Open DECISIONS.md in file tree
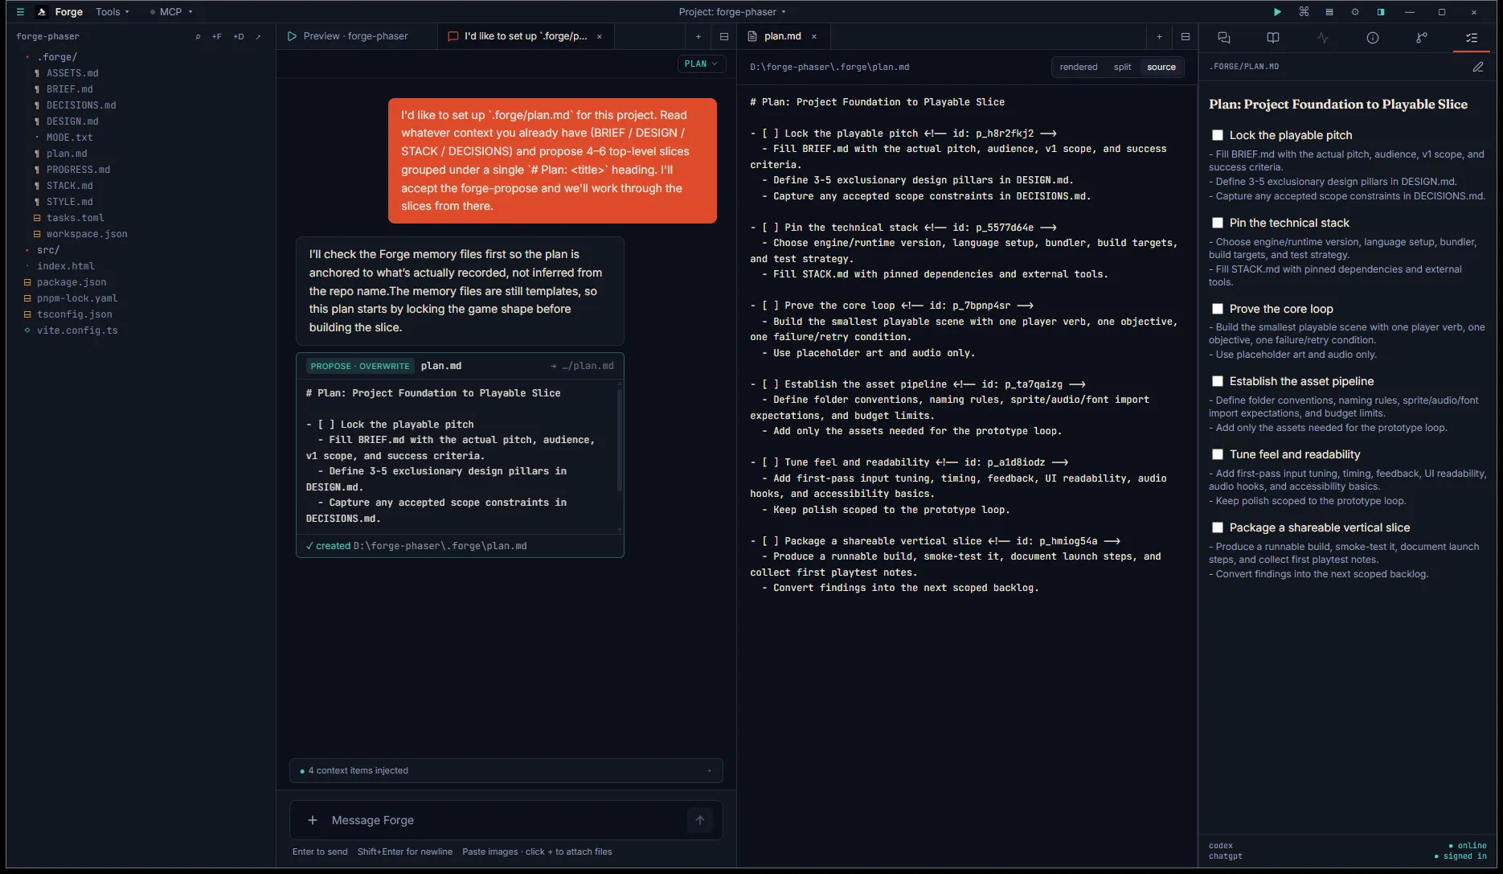 coord(81,105)
